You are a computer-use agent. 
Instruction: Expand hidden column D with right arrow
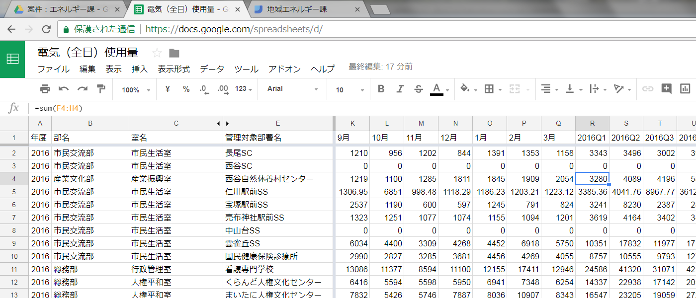[x=228, y=124]
